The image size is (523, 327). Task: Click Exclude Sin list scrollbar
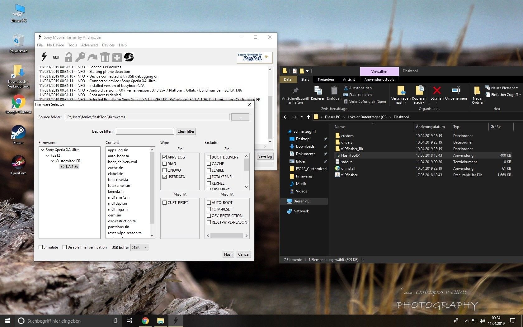coord(246,172)
